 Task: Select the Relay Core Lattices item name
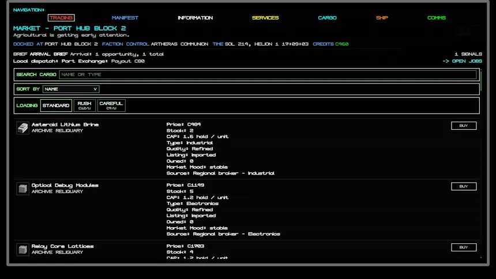pyautogui.click(x=63, y=246)
